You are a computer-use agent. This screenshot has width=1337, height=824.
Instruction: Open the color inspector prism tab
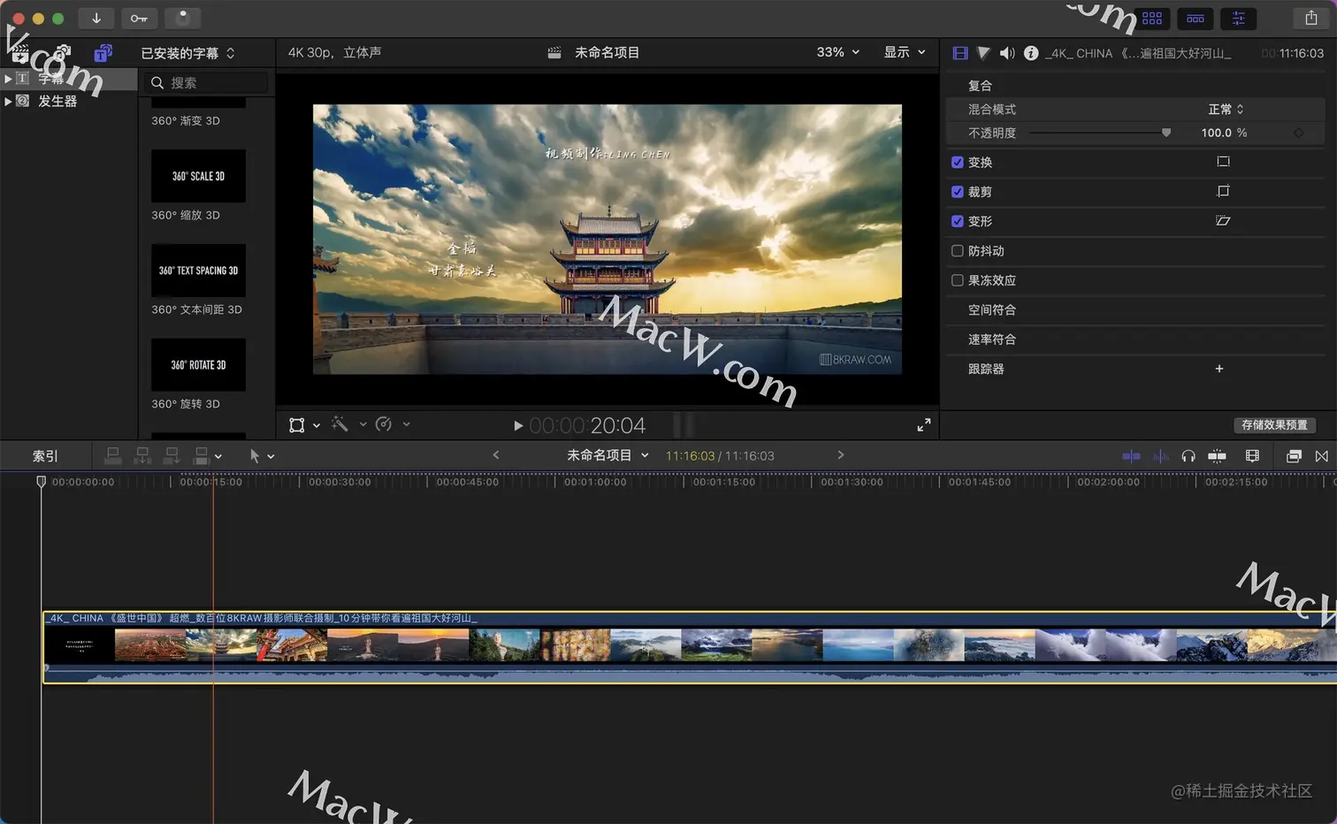point(983,53)
